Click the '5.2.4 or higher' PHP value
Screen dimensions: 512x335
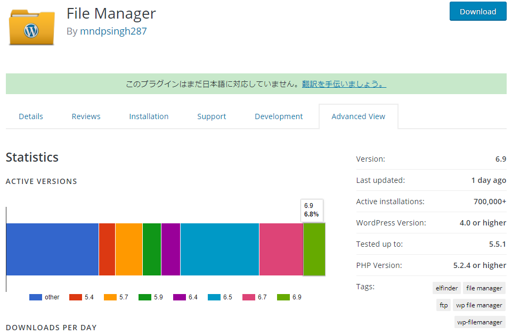(480, 265)
